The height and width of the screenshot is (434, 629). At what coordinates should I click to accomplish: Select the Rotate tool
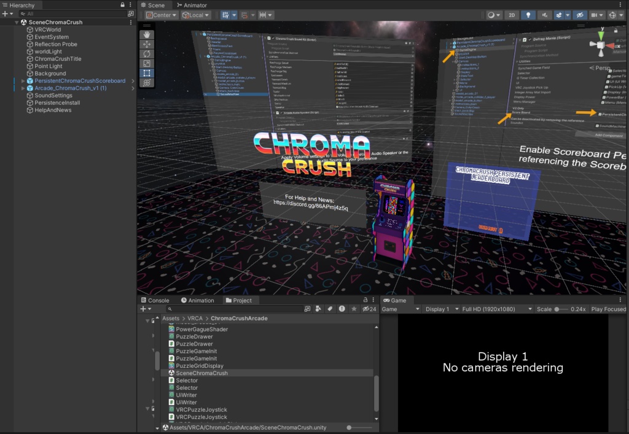[x=146, y=54]
